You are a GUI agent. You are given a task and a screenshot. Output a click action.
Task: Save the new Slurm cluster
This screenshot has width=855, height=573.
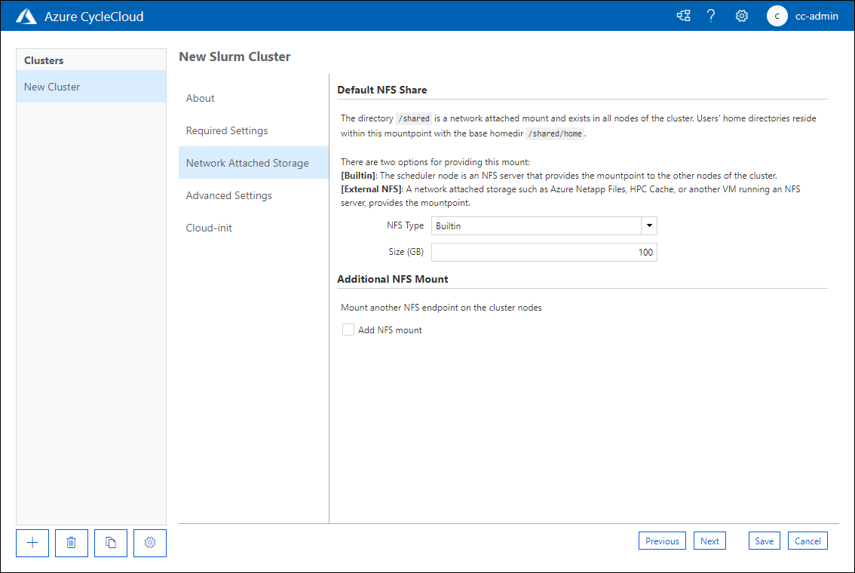pos(764,541)
